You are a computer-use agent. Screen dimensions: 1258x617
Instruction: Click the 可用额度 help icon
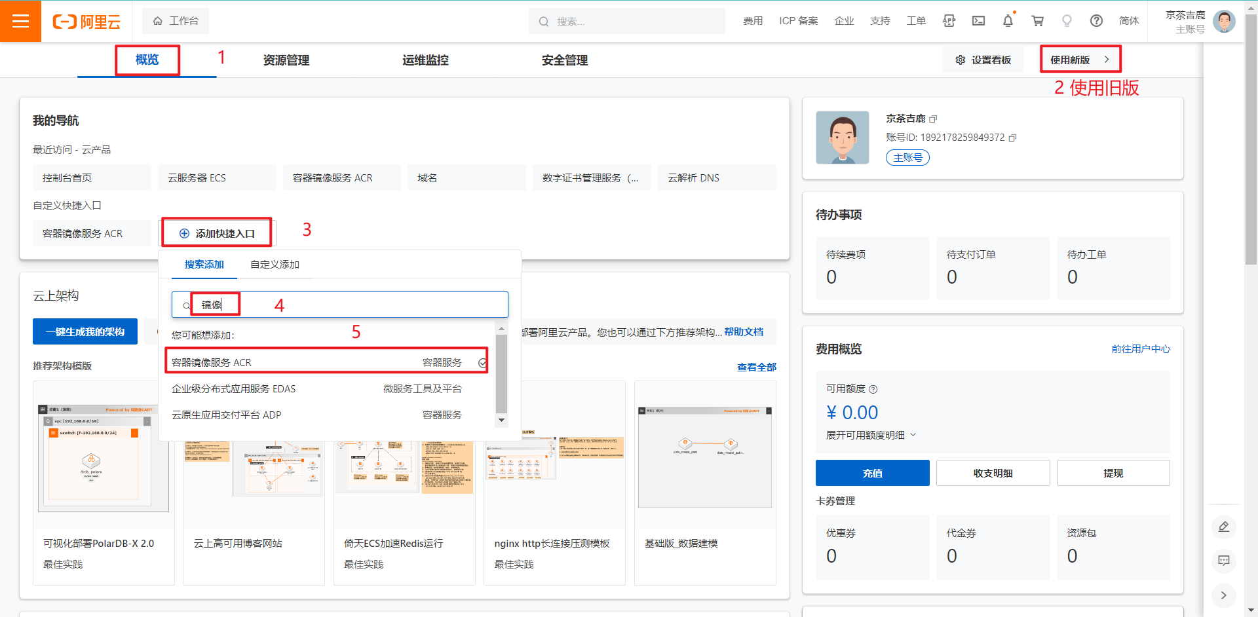pyautogui.click(x=873, y=389)
